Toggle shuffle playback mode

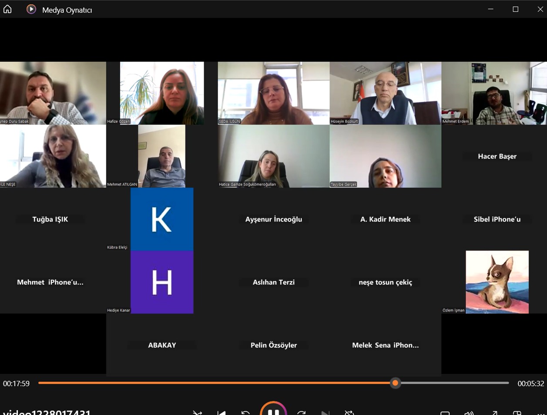coord(198,412)
